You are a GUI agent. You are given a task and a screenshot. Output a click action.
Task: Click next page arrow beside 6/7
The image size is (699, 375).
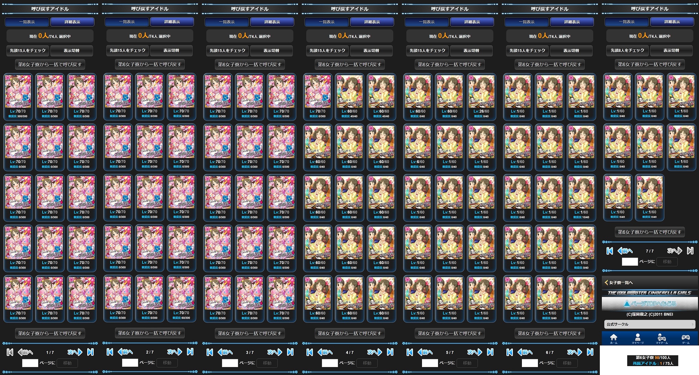tap(575, 352)
